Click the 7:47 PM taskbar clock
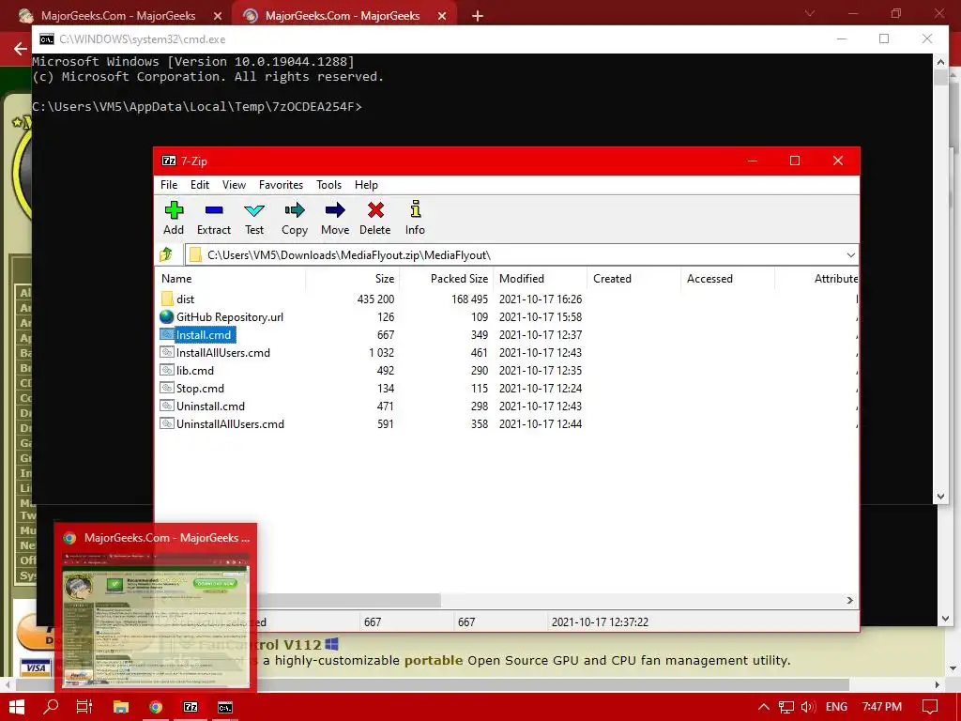Screen dimensions: 961x721 tap(882, 707)
